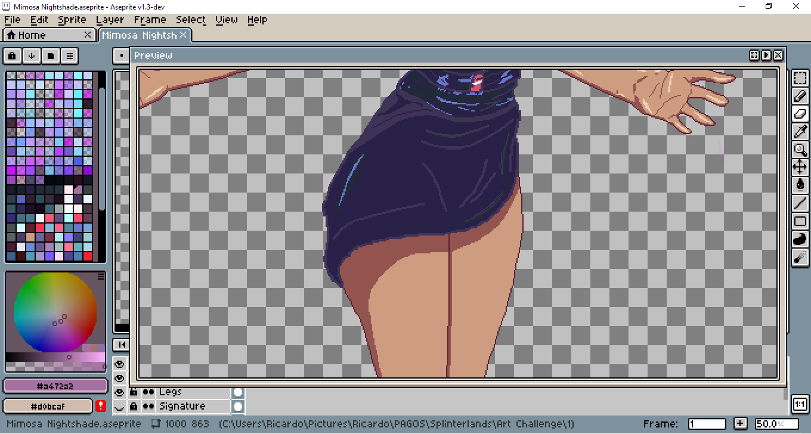Screen dimensions: 811x434
Task: Select the red swatch in palette bottom row
Action: pos(88,256)
